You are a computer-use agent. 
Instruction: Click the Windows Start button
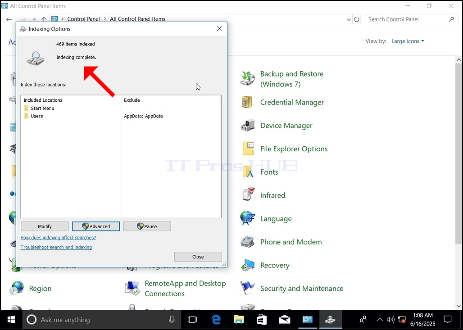(x=11, y=320)
